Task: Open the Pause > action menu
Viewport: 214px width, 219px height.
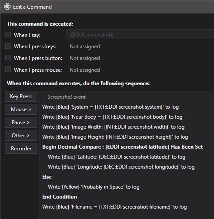Action: point(21,123)
